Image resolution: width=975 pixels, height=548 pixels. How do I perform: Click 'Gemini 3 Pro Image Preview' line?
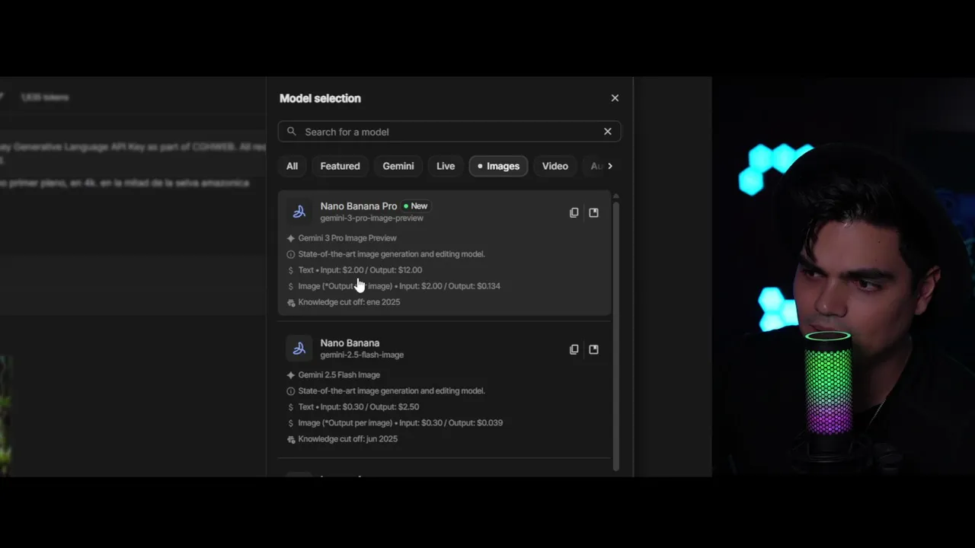click(347, 238)
